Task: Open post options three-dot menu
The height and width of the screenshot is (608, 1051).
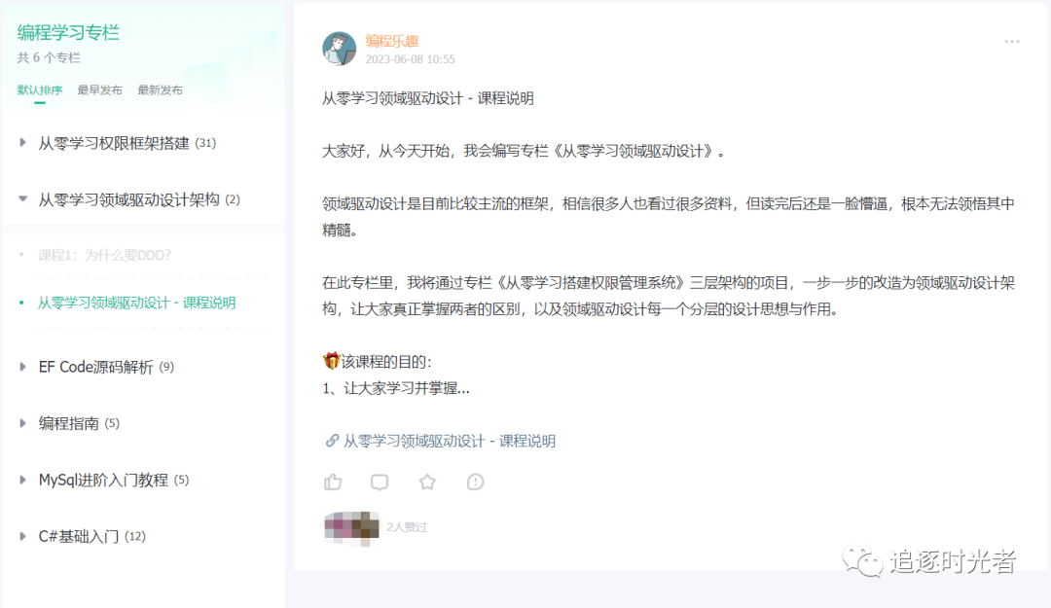Action: pos(1012,42)
